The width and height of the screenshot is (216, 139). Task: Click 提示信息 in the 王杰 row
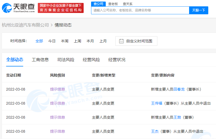58,131
